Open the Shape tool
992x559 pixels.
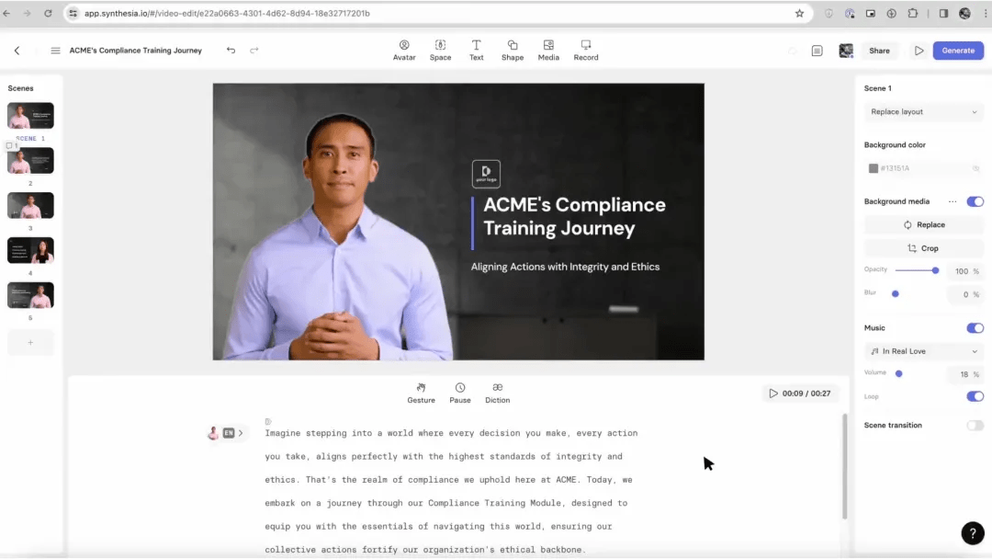tap(512, 50)
